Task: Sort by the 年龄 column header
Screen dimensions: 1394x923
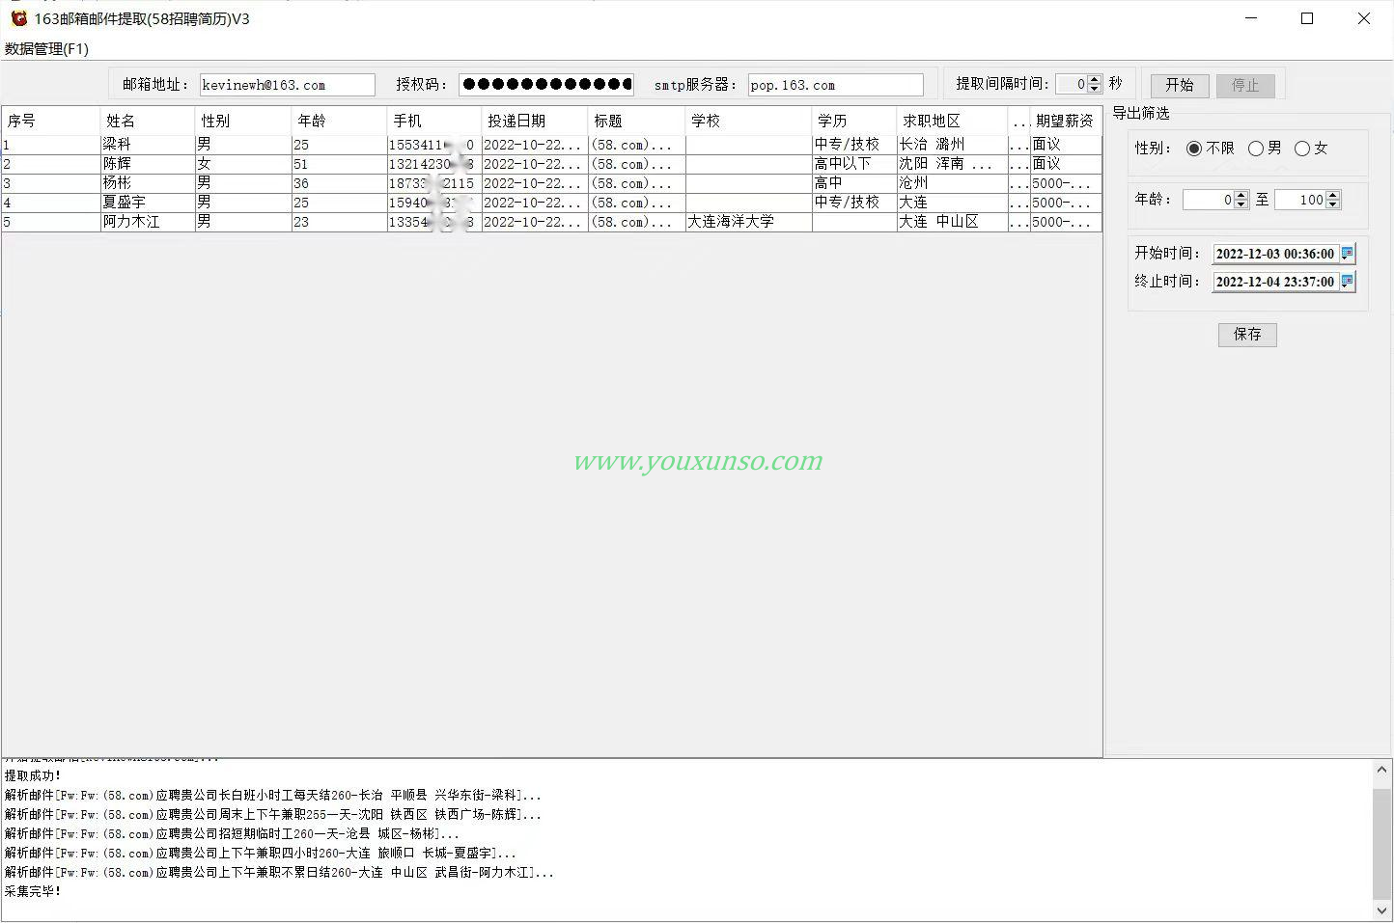Action: (x=338, y=122)
